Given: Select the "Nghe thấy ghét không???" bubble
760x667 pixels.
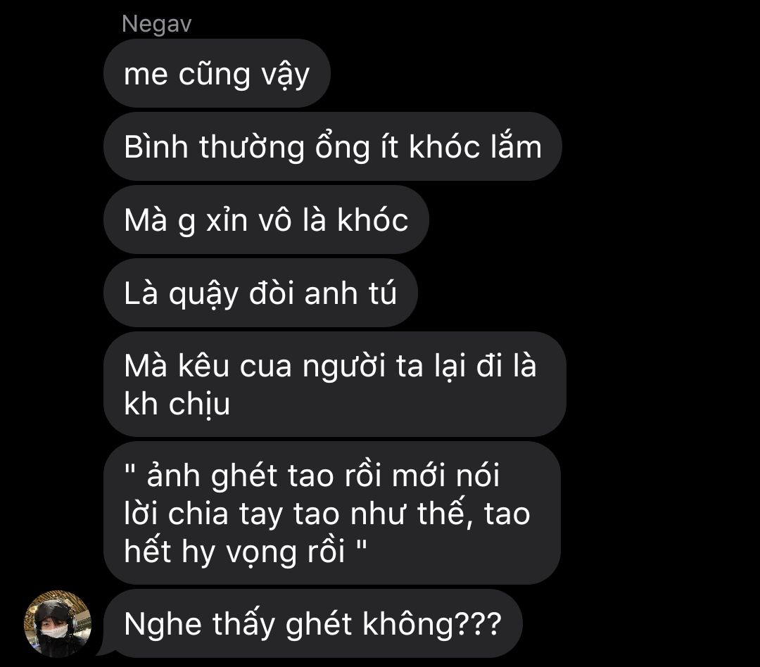Looking at the screenshot, I should [312, 623].
